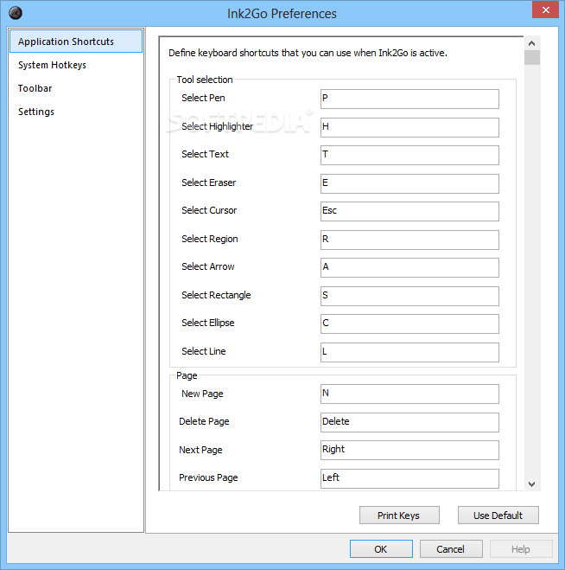Focus the Select Arrow shortcut field

409,267
